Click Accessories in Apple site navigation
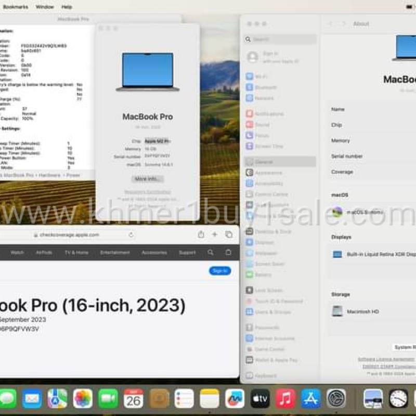Image resolution: width=416 pixels, height=416 pixels. click(154, 252)
